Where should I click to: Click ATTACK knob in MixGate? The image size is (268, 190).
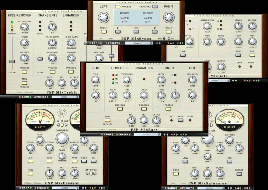tap(238, 26)
